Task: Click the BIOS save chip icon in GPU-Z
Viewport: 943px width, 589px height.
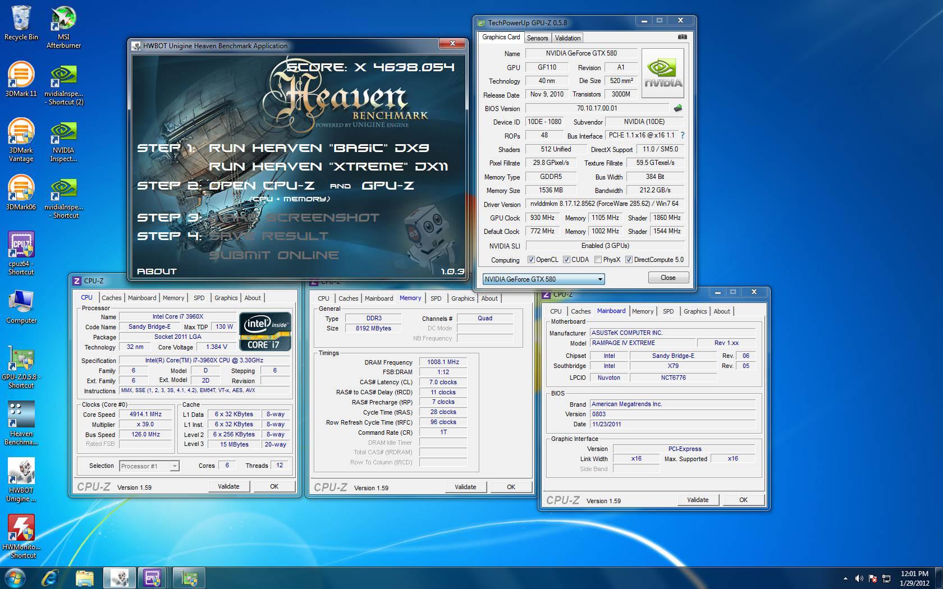Action: (x=678, y=108)
